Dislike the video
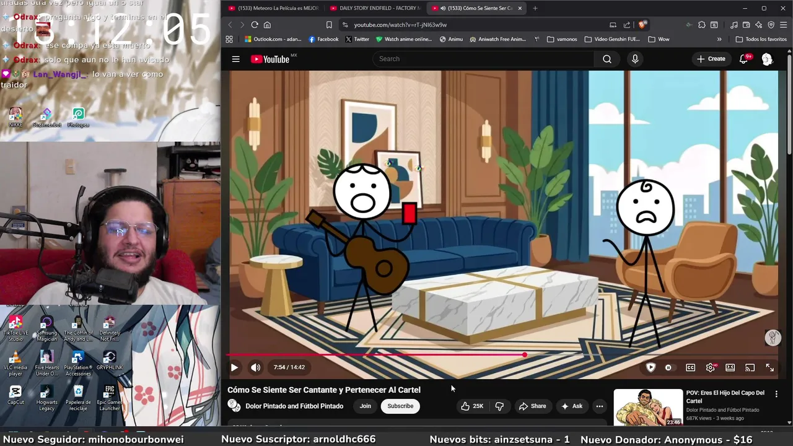The height and width of the screenshot is (446, 793). coord(499,406)
